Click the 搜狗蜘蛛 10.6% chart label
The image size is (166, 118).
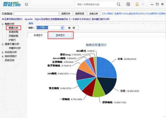(x=114, y=102)
